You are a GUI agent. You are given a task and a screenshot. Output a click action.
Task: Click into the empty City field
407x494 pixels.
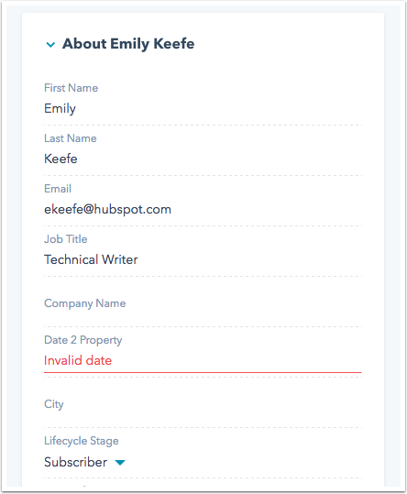click(x=203, y=419)
